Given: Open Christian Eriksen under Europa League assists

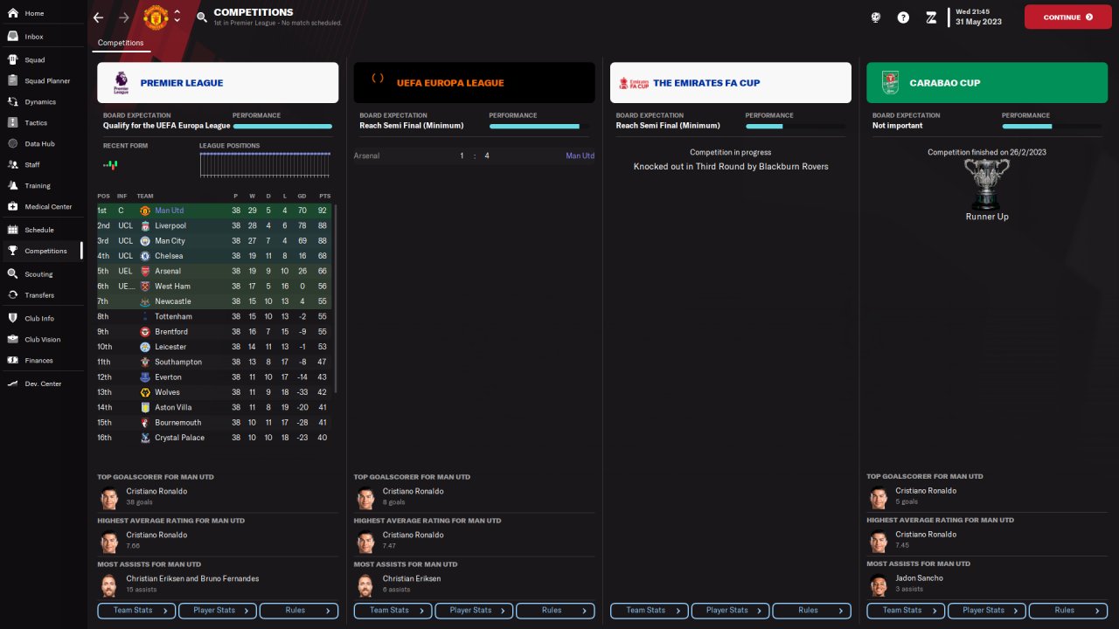Looking at the screenshot, I should pos(412,578).
